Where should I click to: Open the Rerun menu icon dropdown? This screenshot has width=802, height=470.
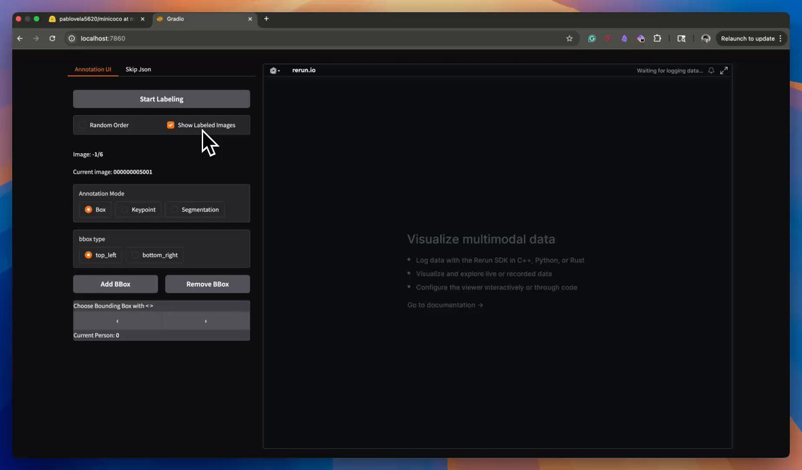(275, 70)
